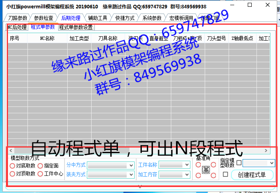Switch to the 系统参数 tab

[x=152, y=18]
